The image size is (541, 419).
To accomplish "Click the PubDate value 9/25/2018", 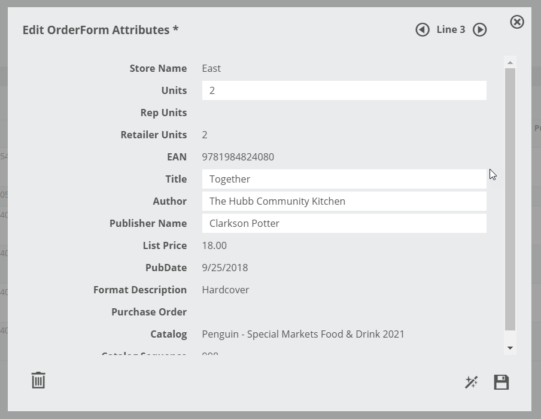I will (x=224, y=268).
